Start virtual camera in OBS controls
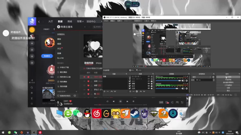 click(228, 82)
